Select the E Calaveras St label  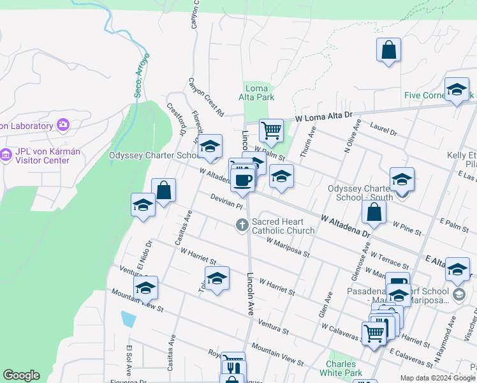point(411,358)
